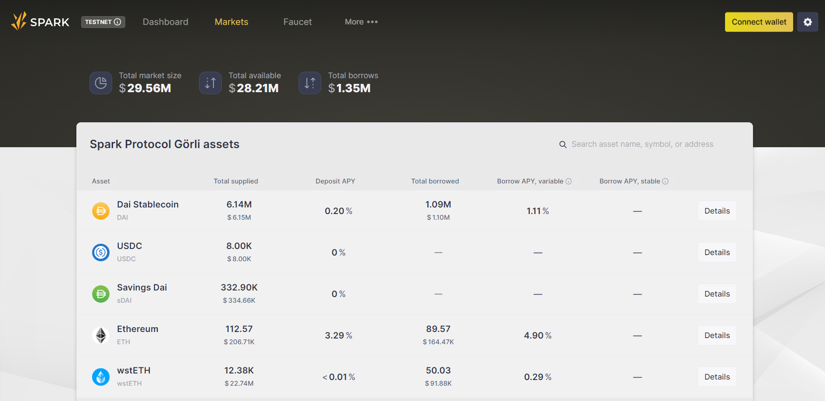Viewport: 825px width, 401px height.
Task: Click the wstETH token icon
Action: pos(101,377)
